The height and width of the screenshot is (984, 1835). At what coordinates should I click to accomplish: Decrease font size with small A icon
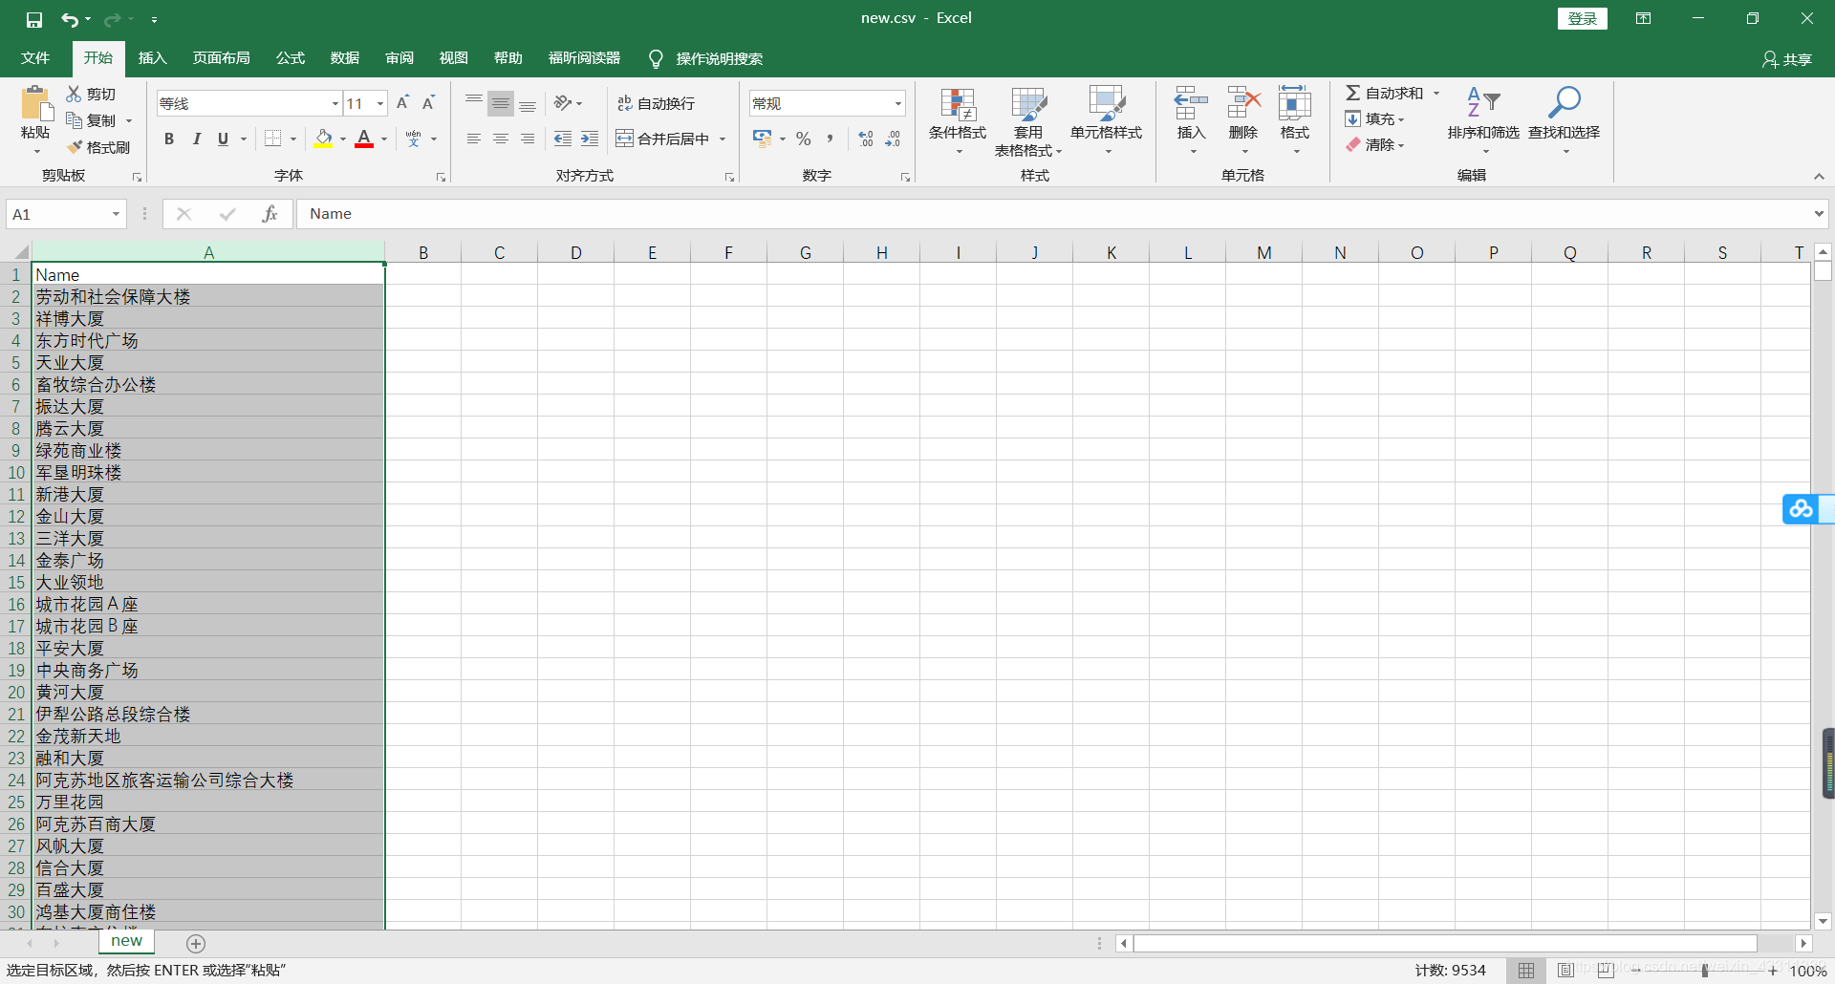(429, 103)
